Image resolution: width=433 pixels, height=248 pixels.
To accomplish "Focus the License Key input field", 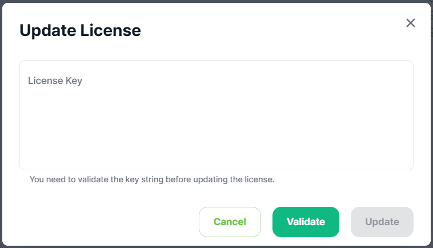I will coord(216,115).
